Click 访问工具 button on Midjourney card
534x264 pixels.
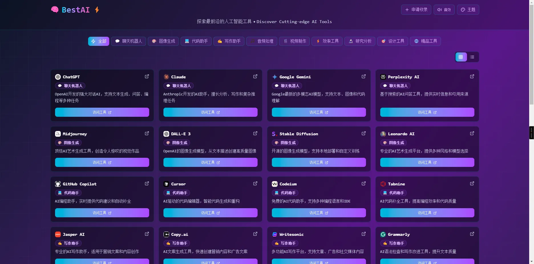102,162
